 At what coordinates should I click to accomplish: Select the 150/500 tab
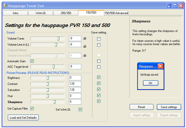[91, 13]
